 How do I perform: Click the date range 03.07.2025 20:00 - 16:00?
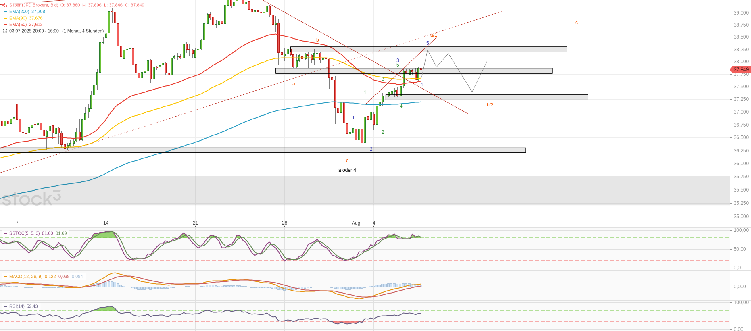34,31
